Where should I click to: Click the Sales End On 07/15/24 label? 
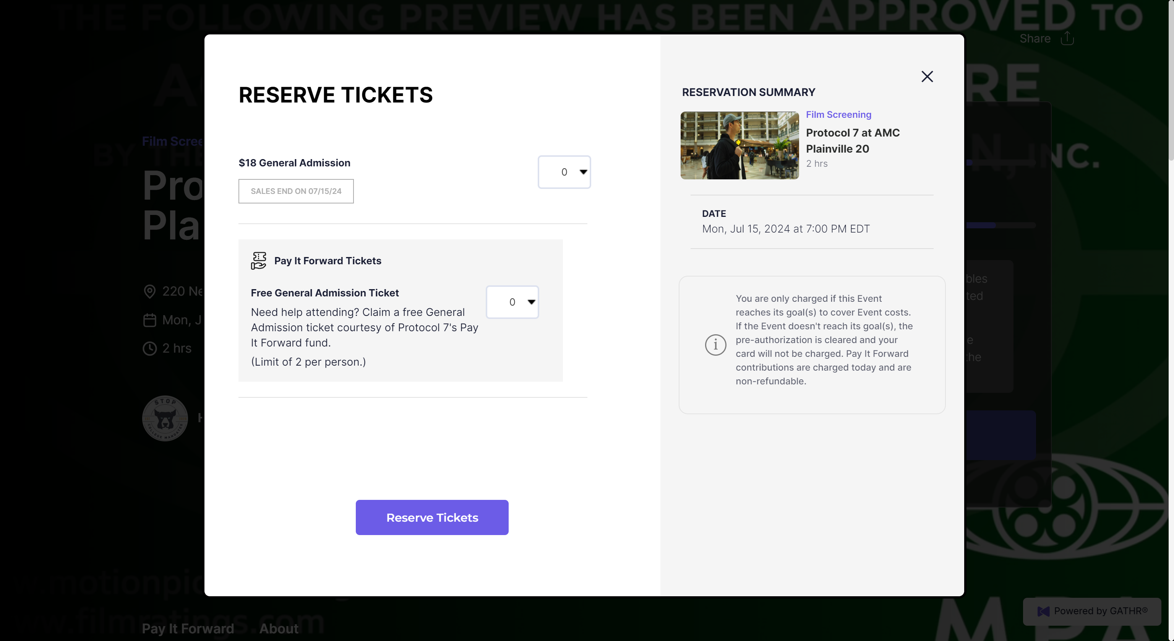pos(296,191)
